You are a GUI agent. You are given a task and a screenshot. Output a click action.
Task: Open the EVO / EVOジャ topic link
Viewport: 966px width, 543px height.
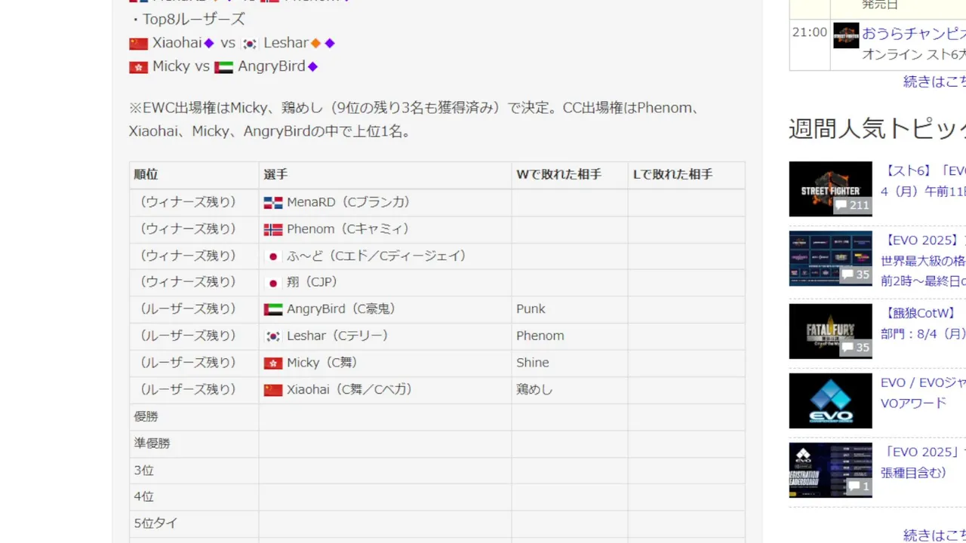click(x=923, y=393)
